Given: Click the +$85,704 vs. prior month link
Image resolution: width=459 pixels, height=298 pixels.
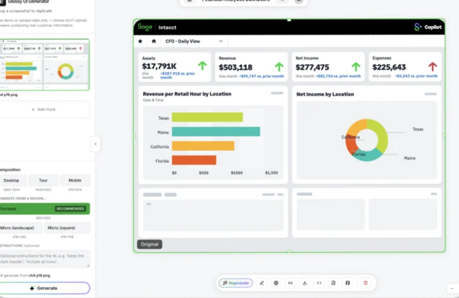Looking at the screenshot, I should point(339,76).
